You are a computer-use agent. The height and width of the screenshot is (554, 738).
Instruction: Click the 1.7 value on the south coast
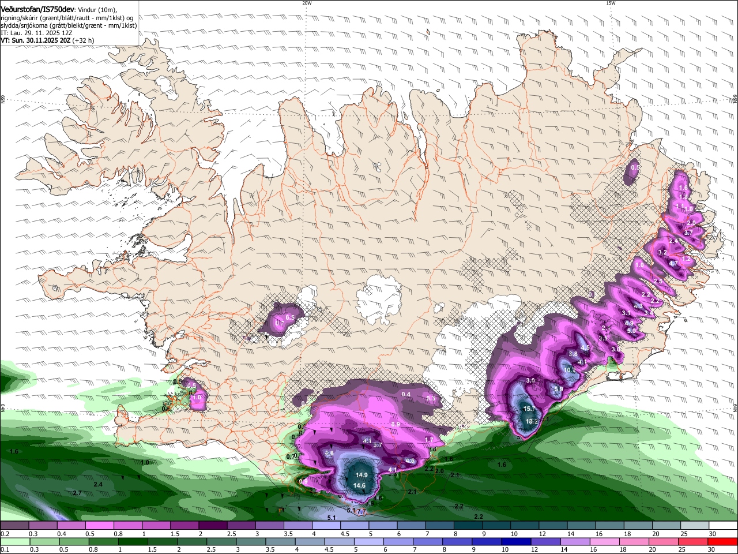coord(429,440)
